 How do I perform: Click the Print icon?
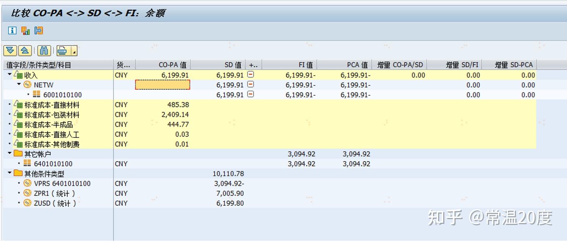coord(61,50)
